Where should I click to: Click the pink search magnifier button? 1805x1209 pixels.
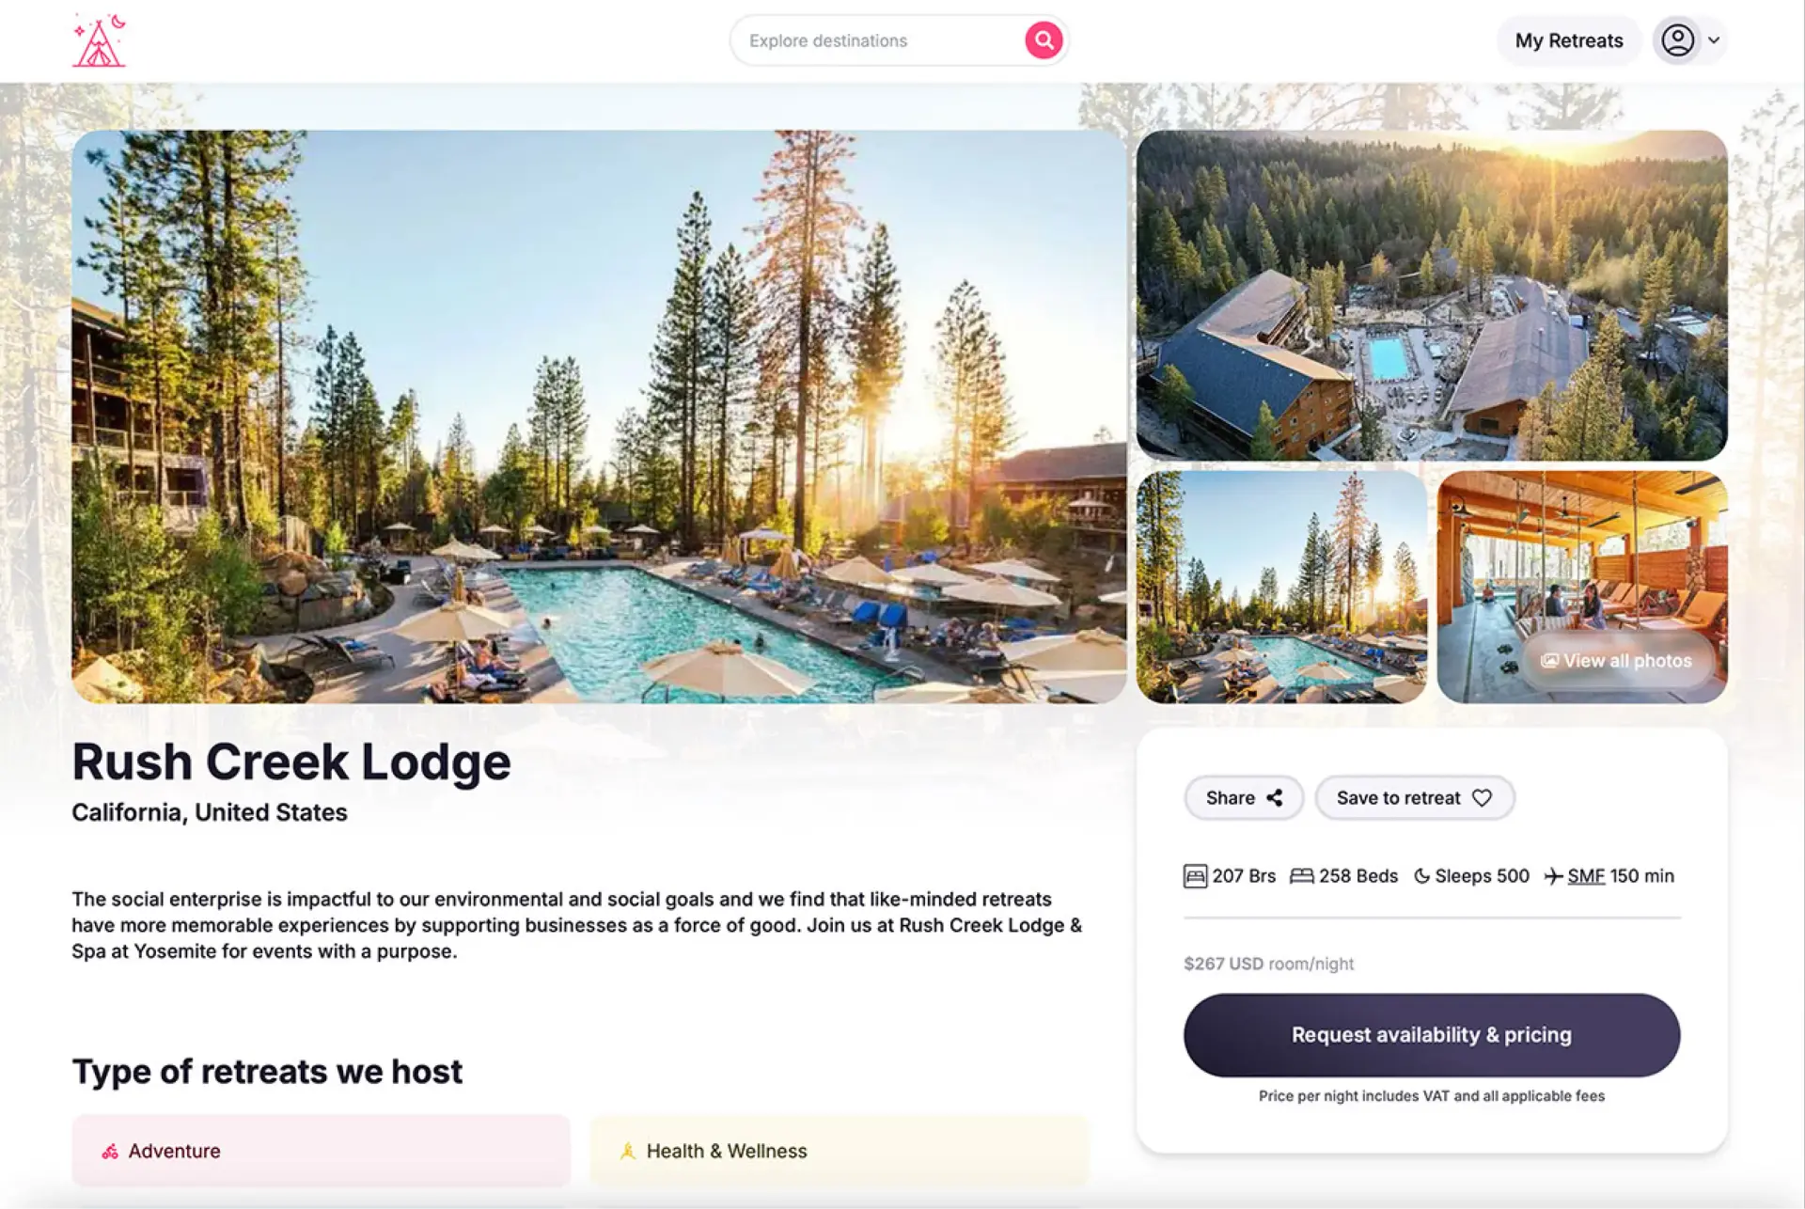click(x=1043, y=40)
